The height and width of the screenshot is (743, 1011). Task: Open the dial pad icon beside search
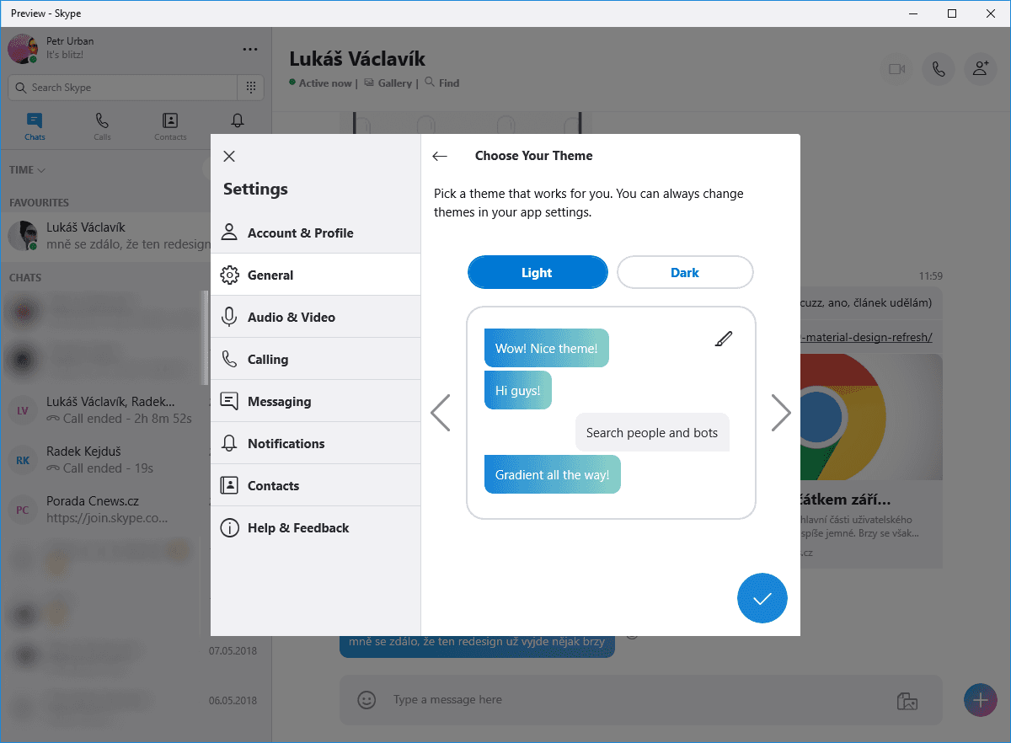pos(251,88)
